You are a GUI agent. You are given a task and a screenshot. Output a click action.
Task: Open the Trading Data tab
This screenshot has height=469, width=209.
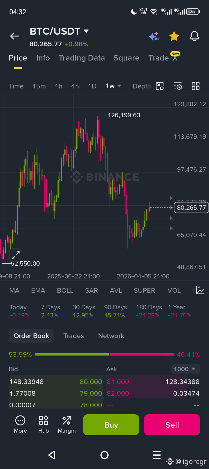pos(82,58)
